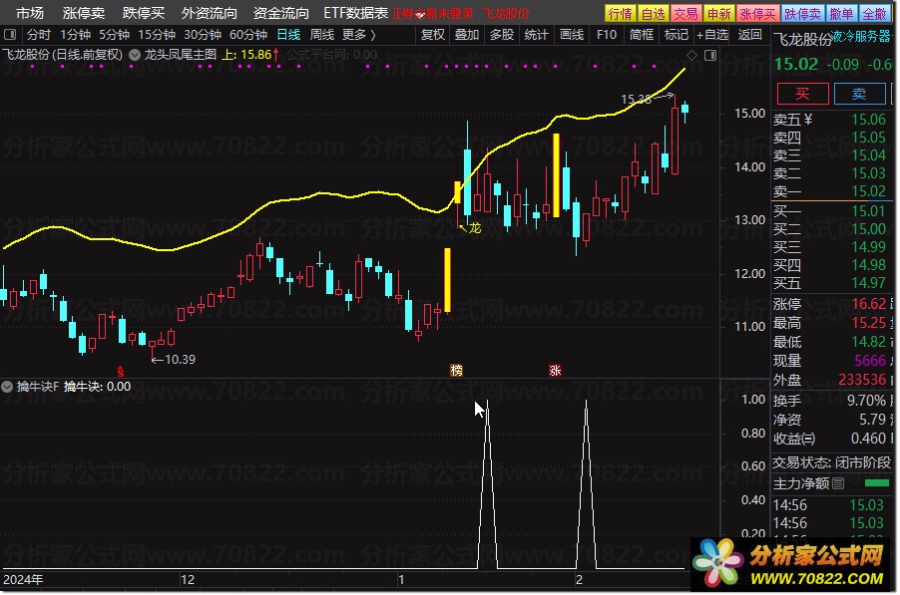Click the 标记 toolbar button
Screen dimensions: 900x595
[676, 35]
